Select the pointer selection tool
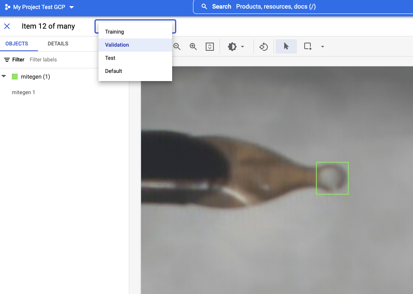Image resolution: width=413 pixels, height=294 pixels. (x=286, y=46)
